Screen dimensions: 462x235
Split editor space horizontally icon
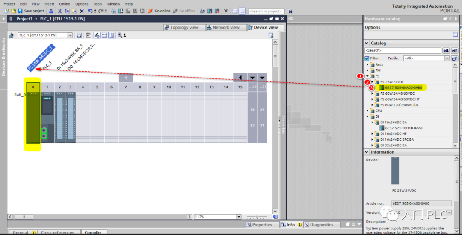[x=234, y=11]
